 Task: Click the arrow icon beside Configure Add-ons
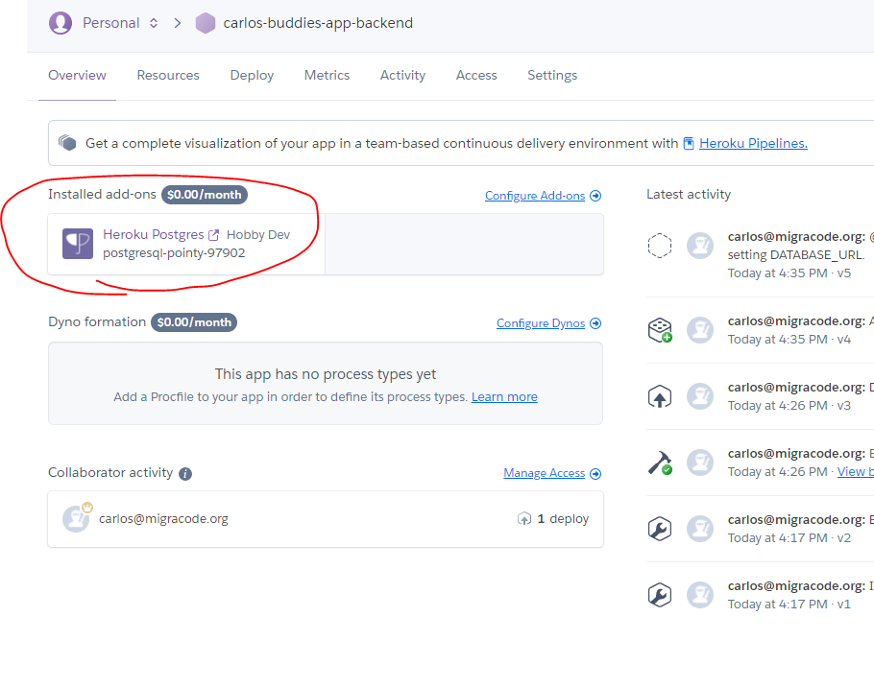595,196
